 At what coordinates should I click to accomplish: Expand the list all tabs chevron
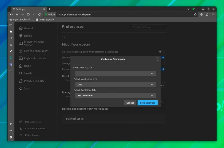coord(188,9)
